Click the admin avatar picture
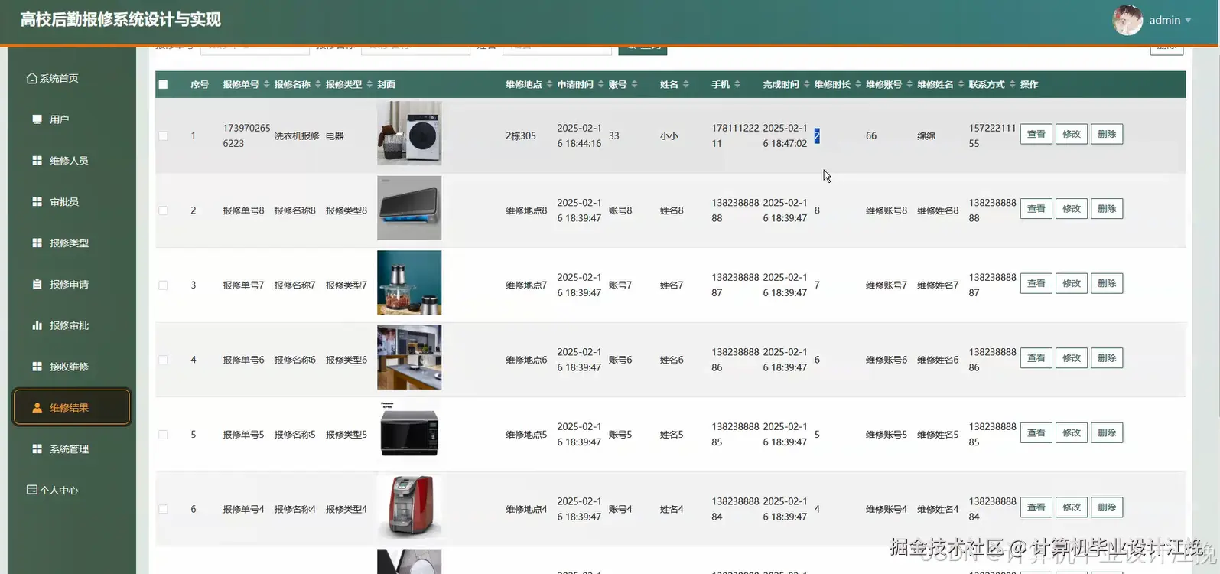The height and width of the screenshot is (574, 1220). click(1127, 20)
